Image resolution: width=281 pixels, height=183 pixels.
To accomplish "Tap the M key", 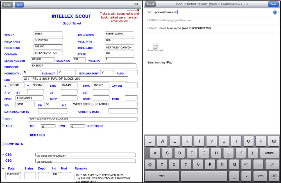I will pos(234,165).
